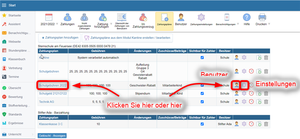
Task: Click the trash icon in Technik AG row
Action: (x=266, y=102)
